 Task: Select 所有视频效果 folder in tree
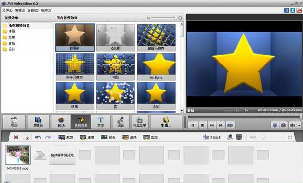click(x=27, y=26)
